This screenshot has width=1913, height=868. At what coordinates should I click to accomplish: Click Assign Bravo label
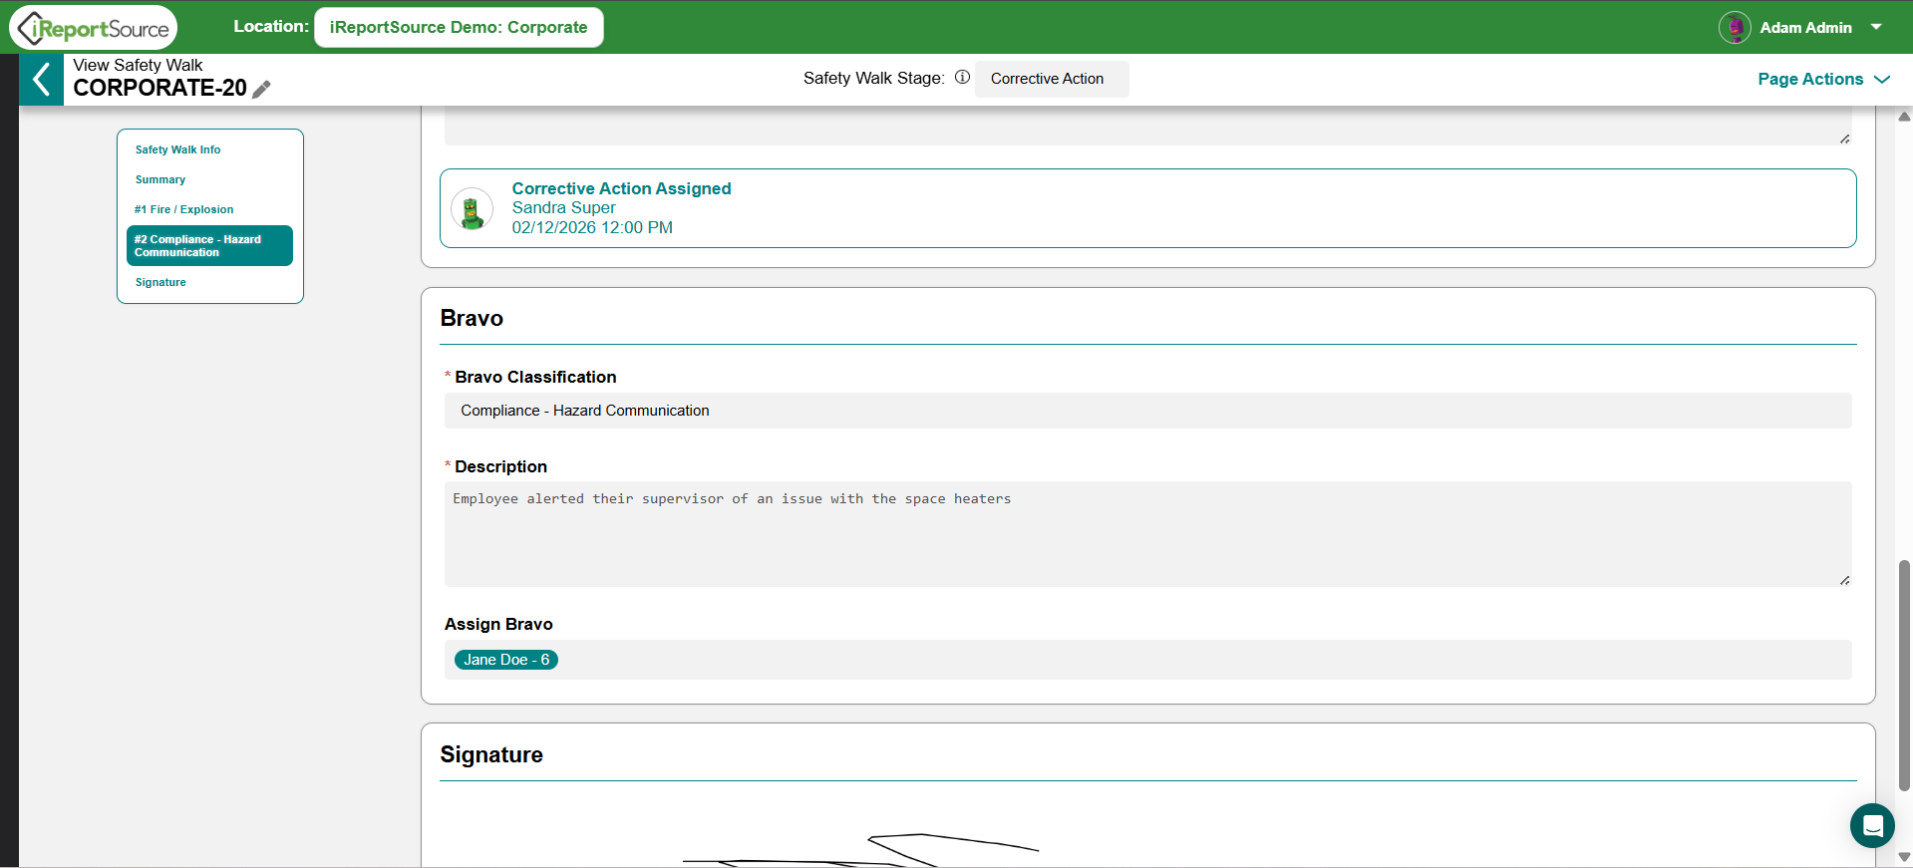pyautogui.click(x=498, y=624)
